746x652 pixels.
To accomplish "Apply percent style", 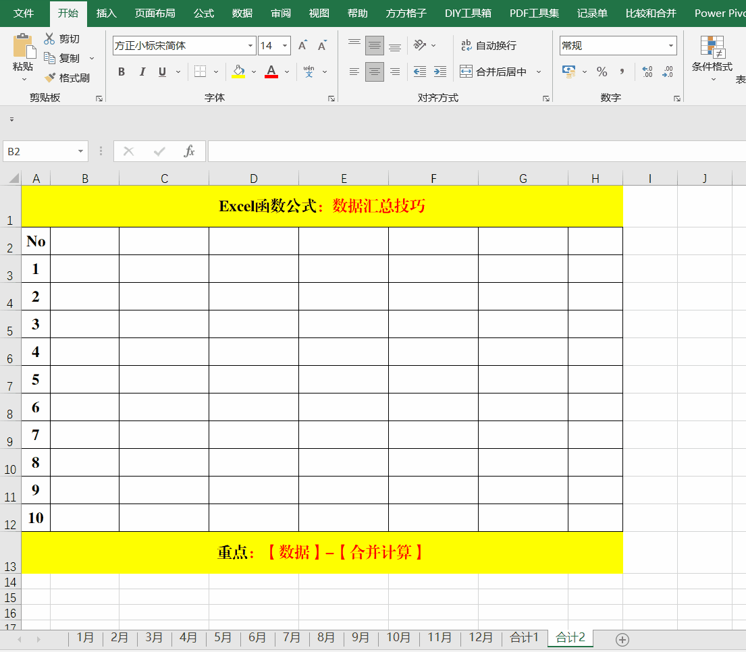I will pyautogui.click(x=602, y=72).
